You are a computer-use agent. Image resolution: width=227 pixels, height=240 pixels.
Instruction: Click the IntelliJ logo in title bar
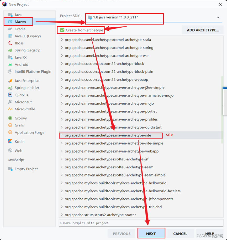[4, 4]
